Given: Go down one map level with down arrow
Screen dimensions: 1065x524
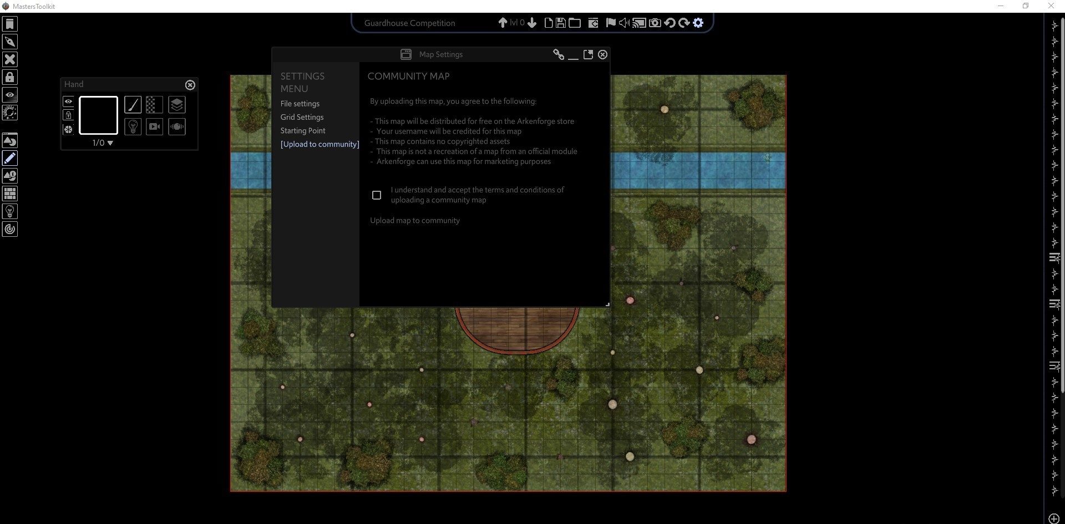Looking at the screenshot, I should (532, 23).
